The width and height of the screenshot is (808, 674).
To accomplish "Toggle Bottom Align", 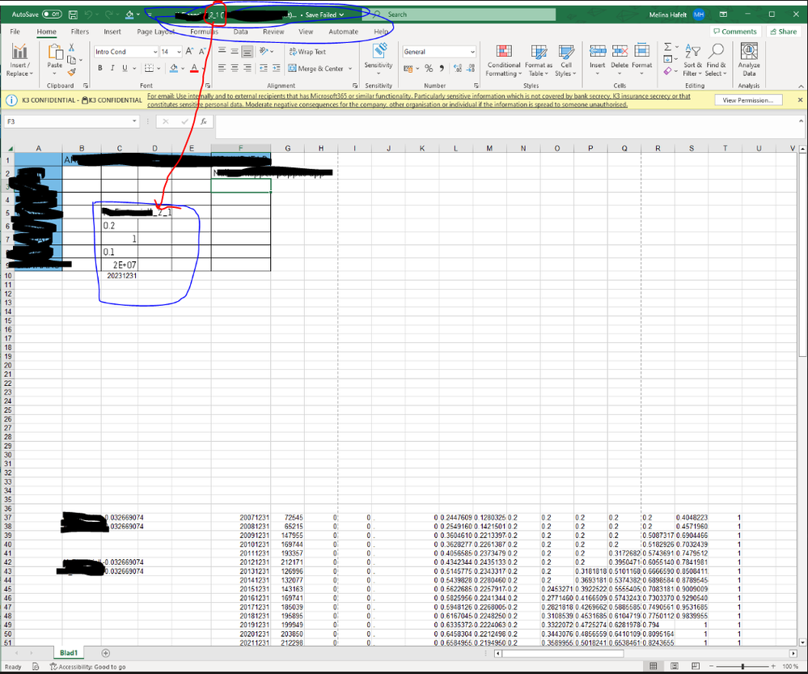I will (x=247, y=52).
